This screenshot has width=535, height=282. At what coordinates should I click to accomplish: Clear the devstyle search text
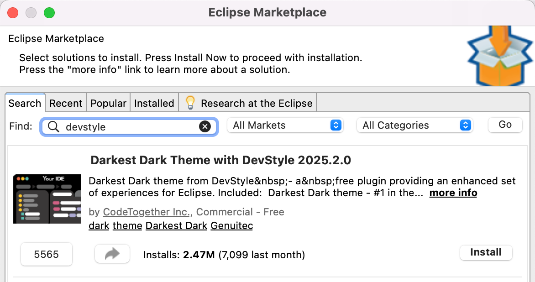point(205,126)
